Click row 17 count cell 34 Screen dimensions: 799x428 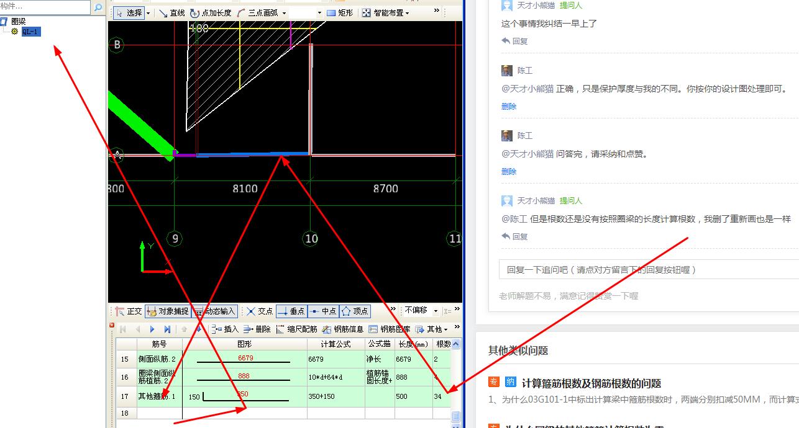pyautogui.click(x=442, y=396)
